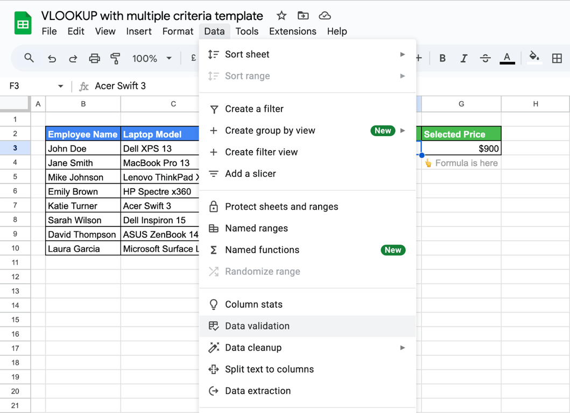The width and height of the screenshot is (570, 413).
Task: Click the Data validation icon
Action: pos(214,326)
